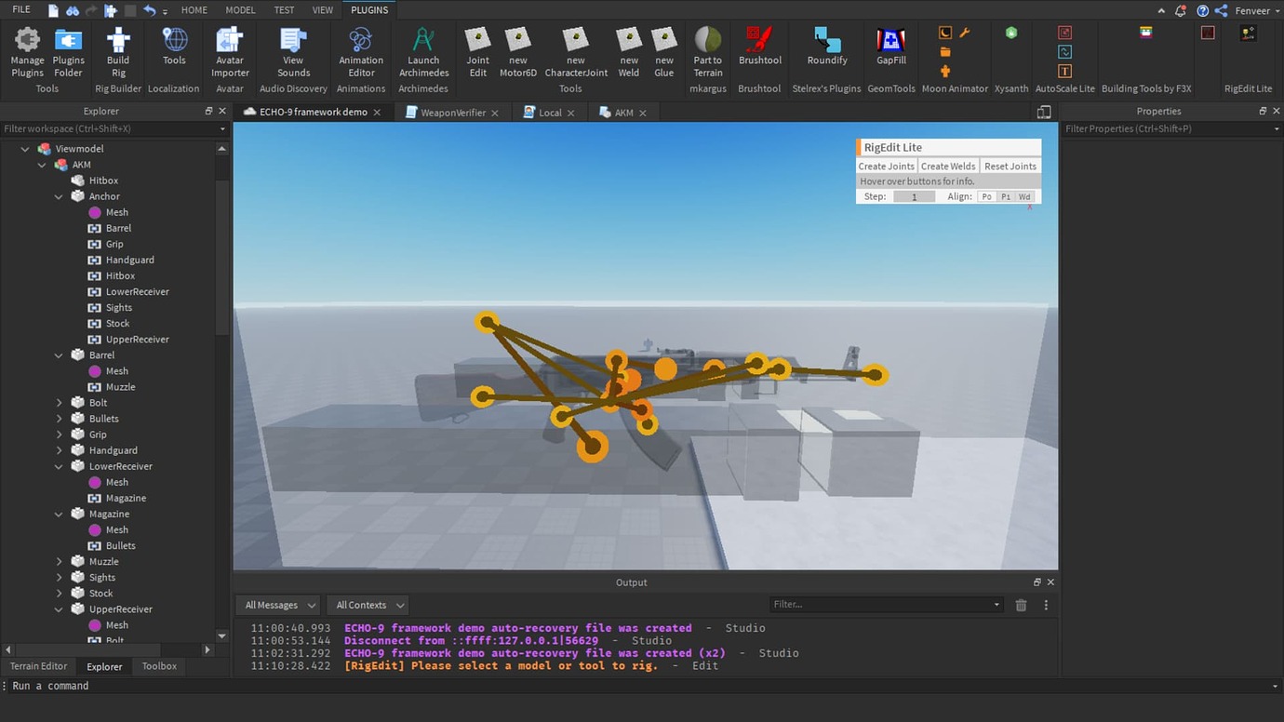Viewport: 1284px width, 722px height.
Task: Select the Handguard item under Anchor
Action: pos(130,260)
